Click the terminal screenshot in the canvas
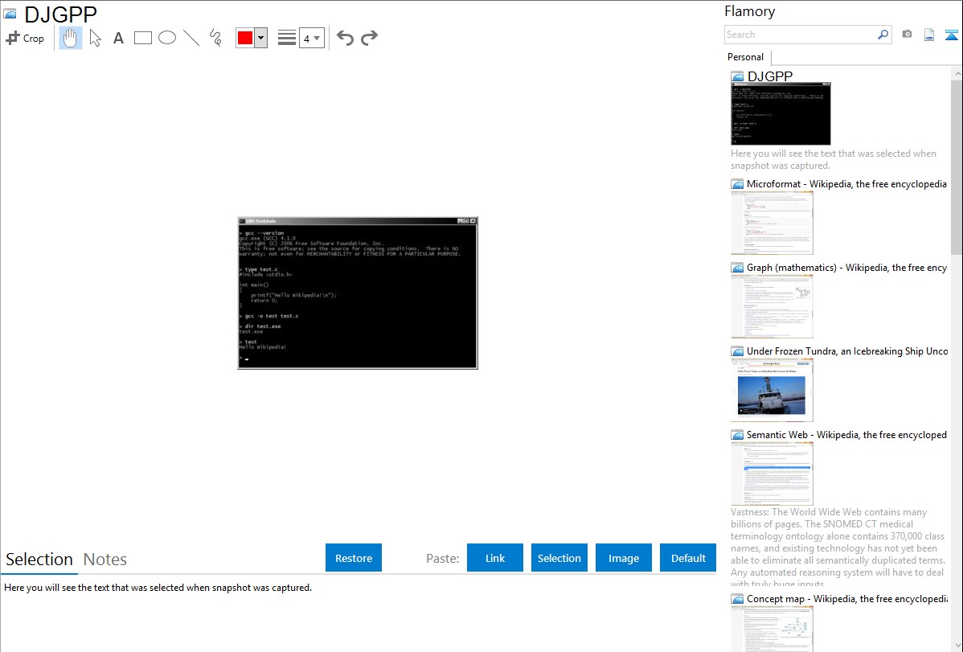 tap(358, 293)
